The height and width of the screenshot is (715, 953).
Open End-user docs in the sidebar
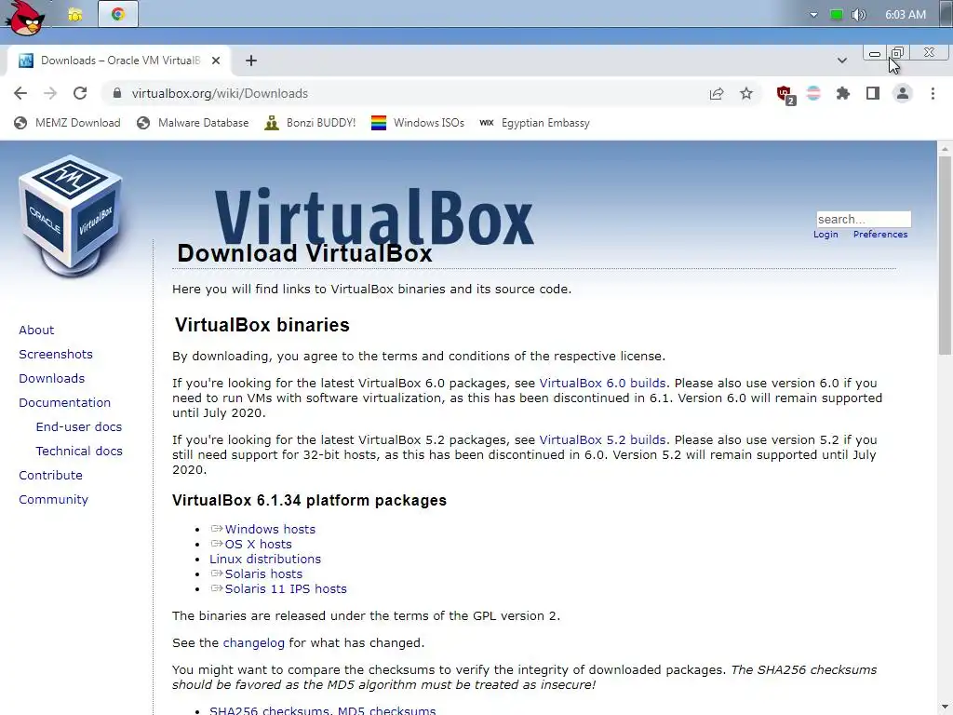[x=78, y=426]
